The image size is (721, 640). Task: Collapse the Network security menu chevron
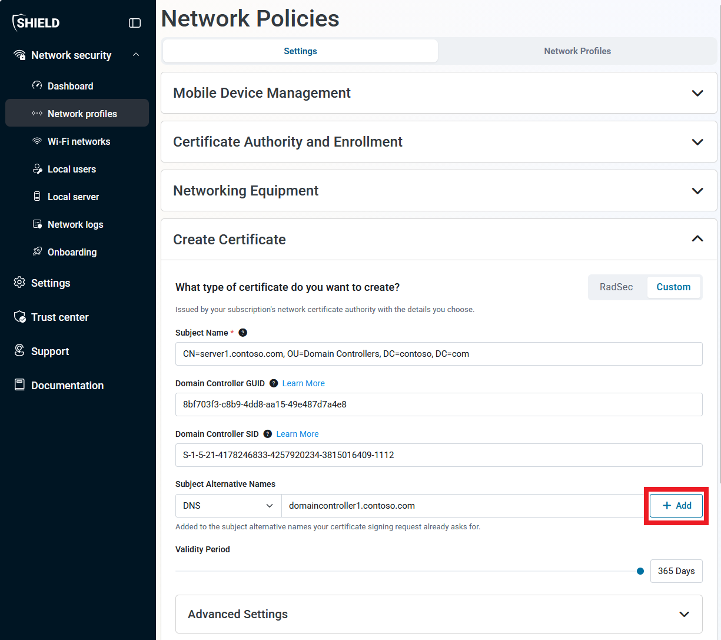coord(136,55)
